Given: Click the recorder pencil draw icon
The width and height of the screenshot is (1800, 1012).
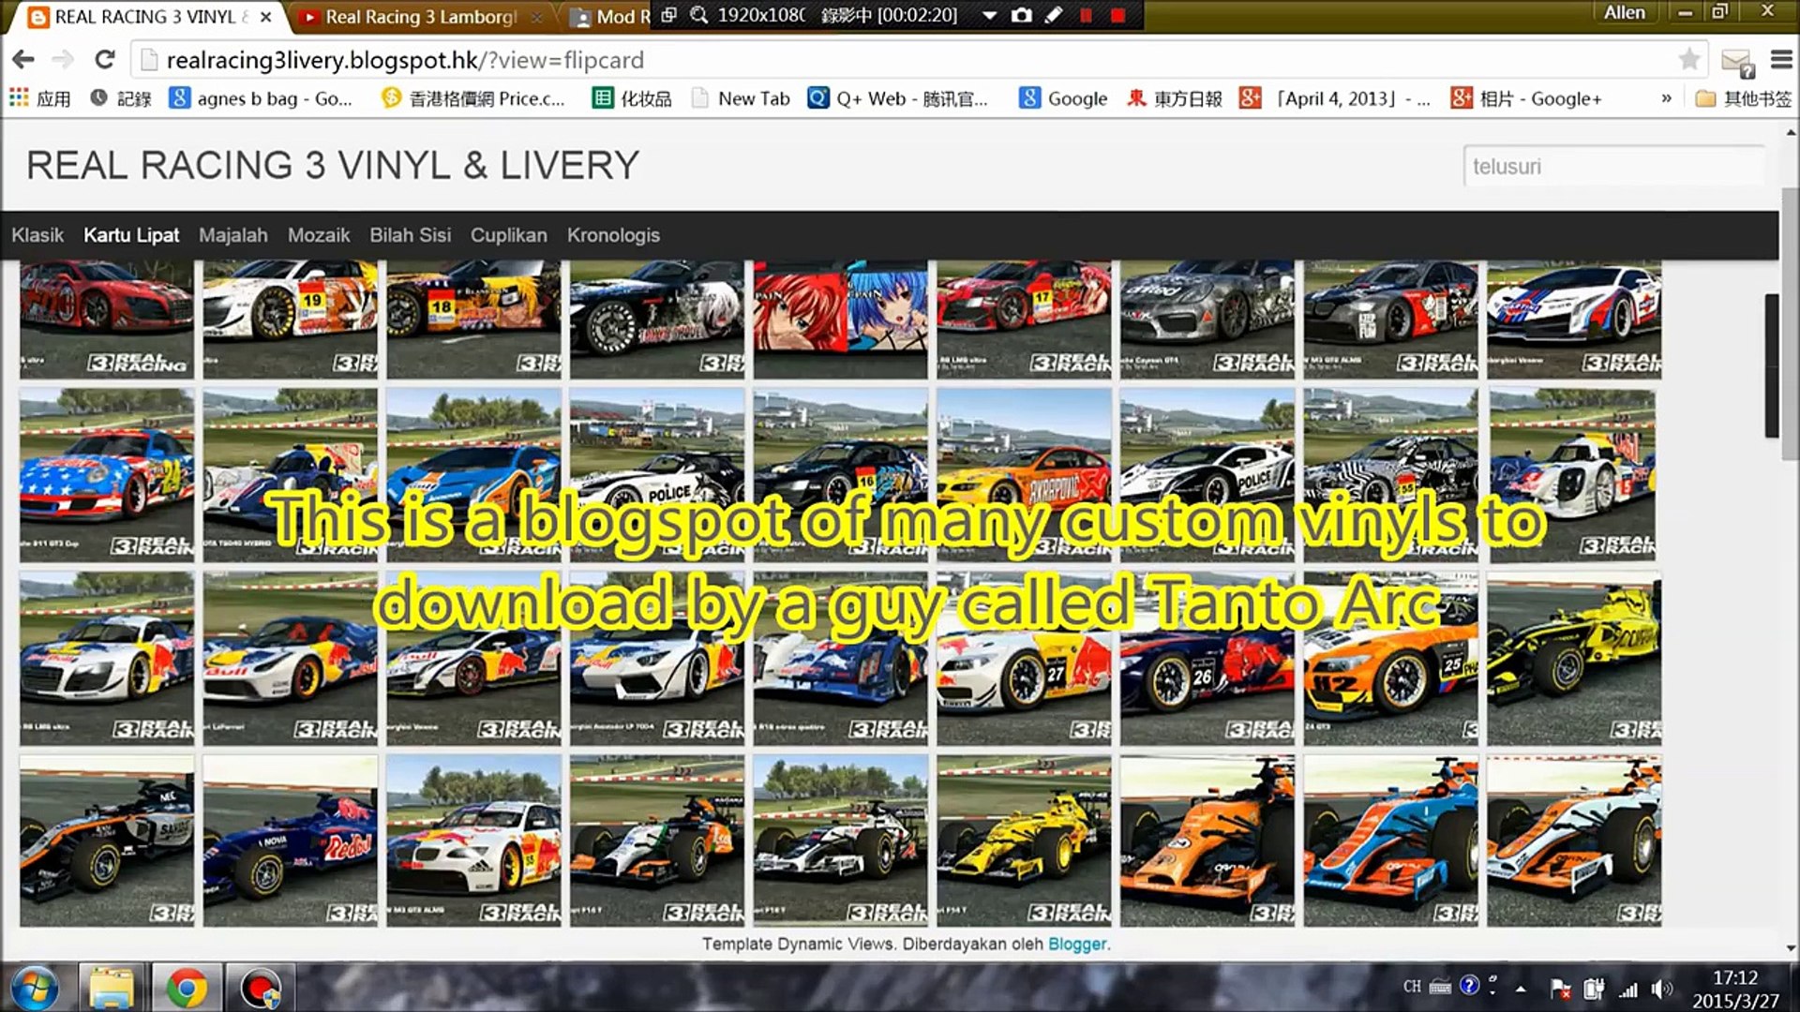Looking at the screenshot, I should pyautogui.click(x=1054, y=15).
